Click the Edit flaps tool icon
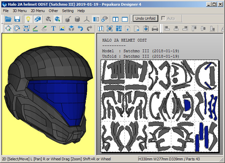Viewport: 225px width, 163px height. pyautogui.click(x=44, y=29)
